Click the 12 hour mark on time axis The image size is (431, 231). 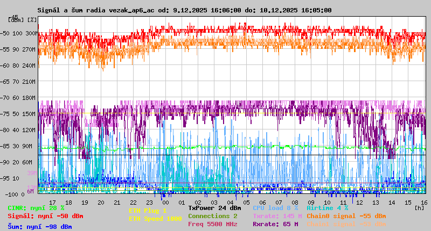[x=359, y=203]
